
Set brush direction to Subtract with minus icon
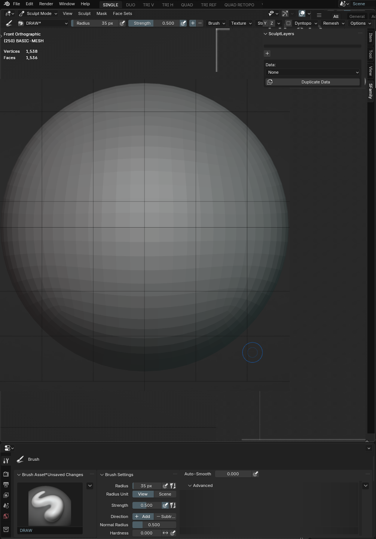coord(200,23)
